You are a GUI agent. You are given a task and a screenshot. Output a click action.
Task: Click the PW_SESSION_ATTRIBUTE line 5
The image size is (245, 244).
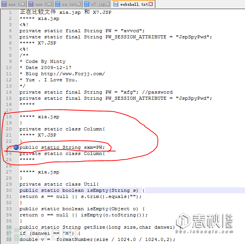coord(116,37)
